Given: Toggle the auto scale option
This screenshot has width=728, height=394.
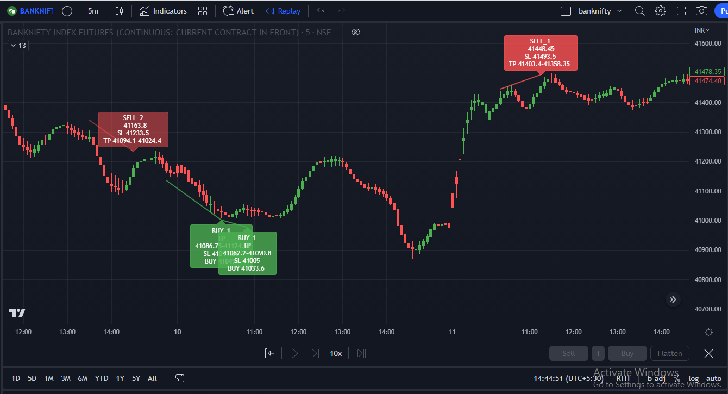Looking at the screenshot, I should click(x=714, y=378).
